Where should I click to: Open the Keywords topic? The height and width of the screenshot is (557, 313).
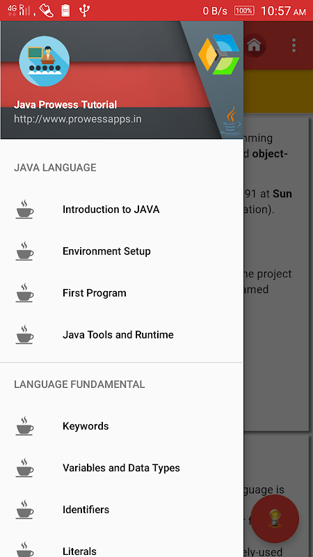point(122,426)
